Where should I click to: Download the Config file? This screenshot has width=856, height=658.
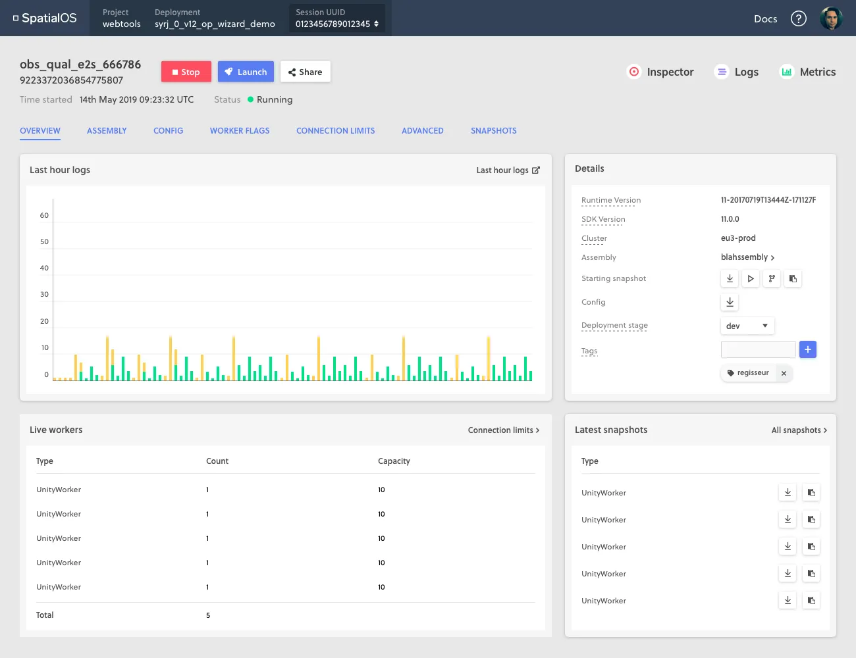pyautogui.click(x=730, y=302)
